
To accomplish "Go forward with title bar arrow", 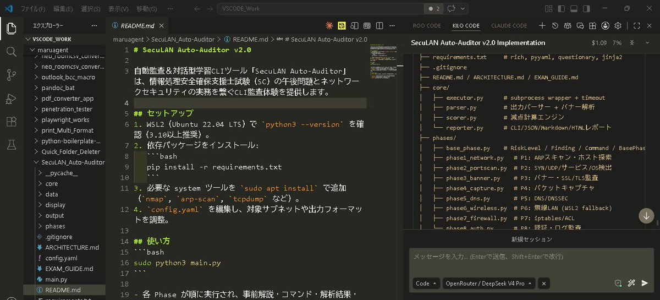I will pos(211,9).
